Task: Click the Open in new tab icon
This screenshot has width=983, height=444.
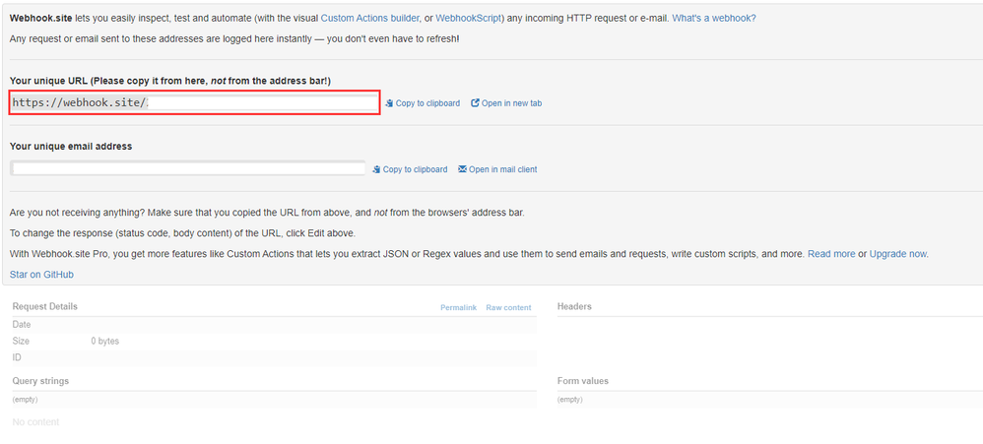Action: point(475,103)
